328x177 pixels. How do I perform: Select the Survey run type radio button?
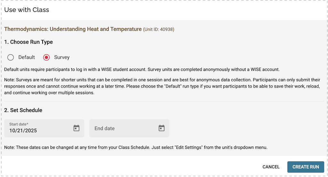[46, 58]
